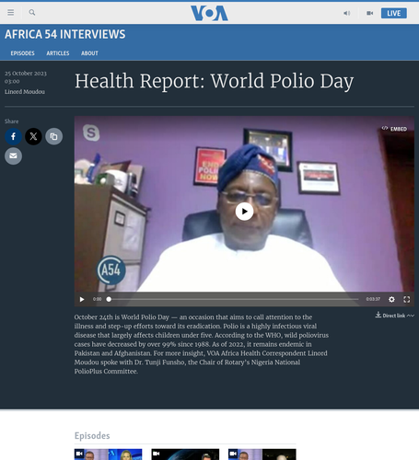Click the large center play button

(244, 212)
